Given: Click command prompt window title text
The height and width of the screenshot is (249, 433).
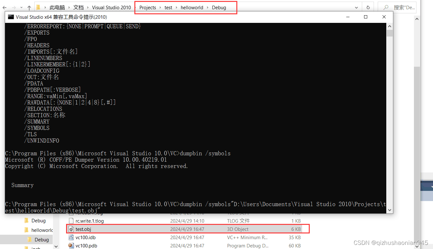Looking at the screenshot, I should (61, 17).
